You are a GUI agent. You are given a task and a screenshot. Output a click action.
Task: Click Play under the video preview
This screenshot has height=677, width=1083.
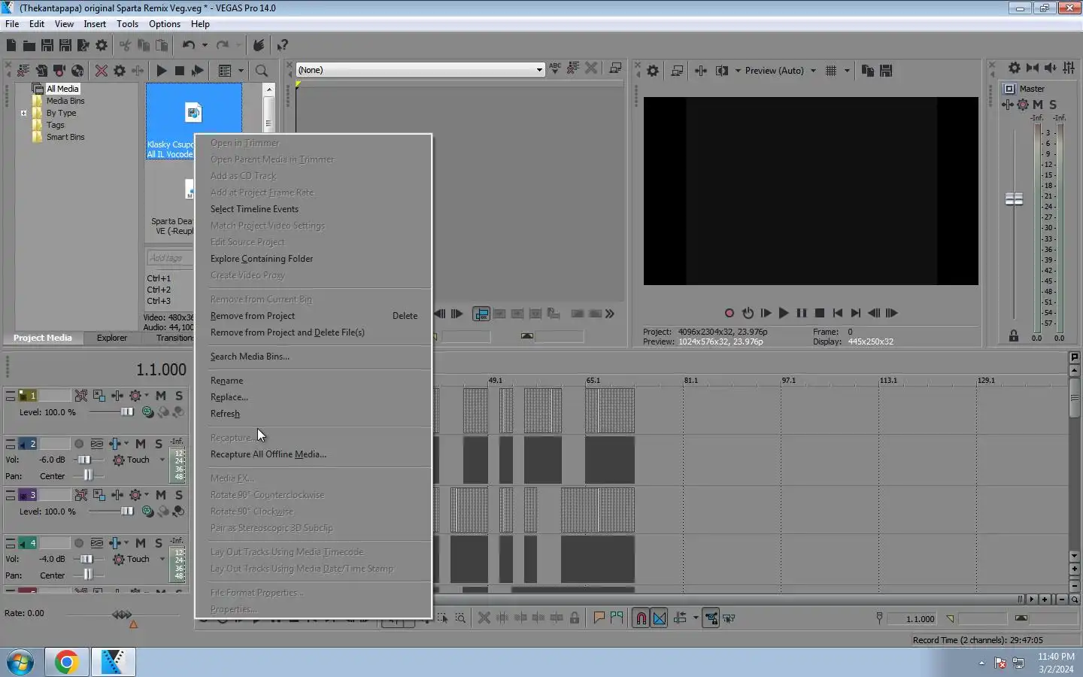(x=783, y=313)
